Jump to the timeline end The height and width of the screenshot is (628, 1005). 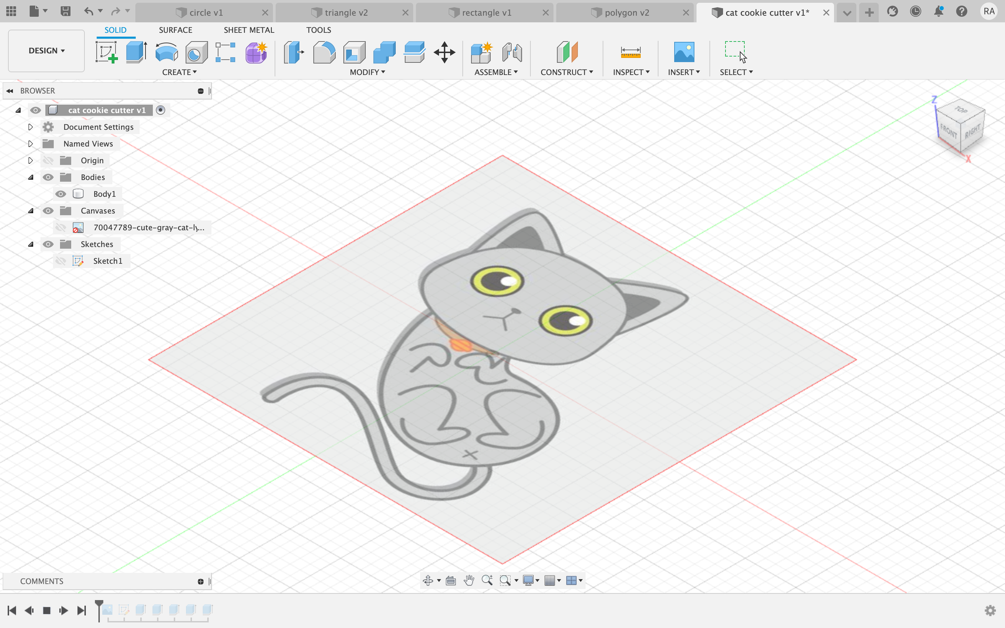point(82,610)
